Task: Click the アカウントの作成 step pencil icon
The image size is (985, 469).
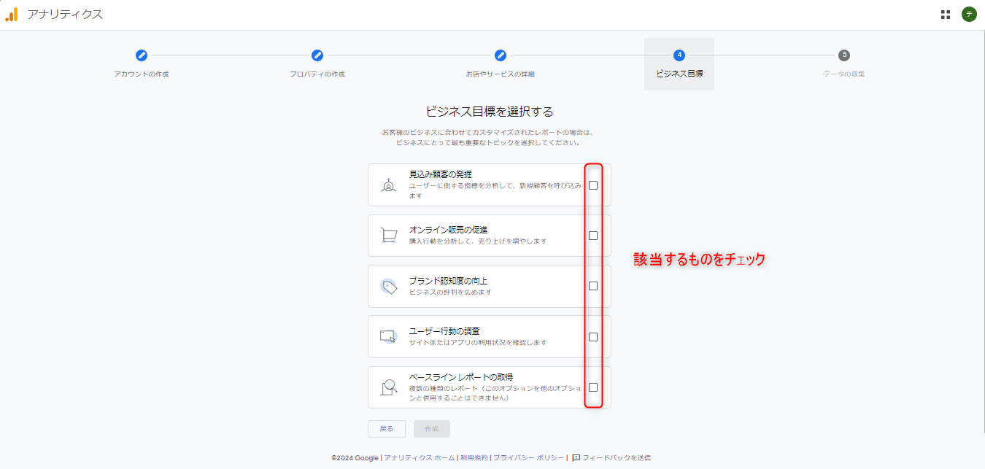Action: point(142,55)
